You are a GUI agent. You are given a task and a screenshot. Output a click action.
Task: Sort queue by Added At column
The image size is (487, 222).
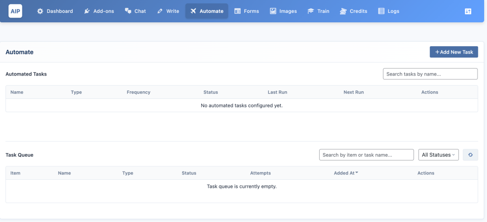point(346,173)
